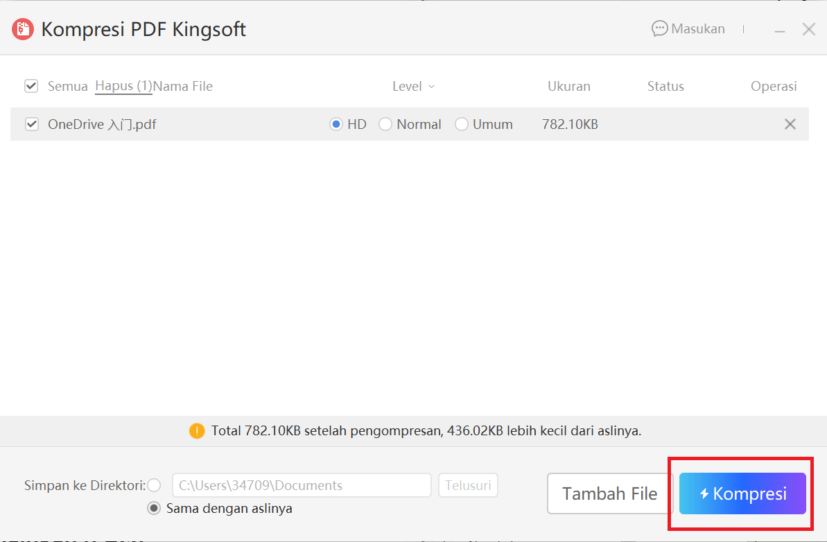This screenshot has width=827, height=542.
Task: Uncheck the OneDrive 入门.pdf file checkbox
Action: 31,124
